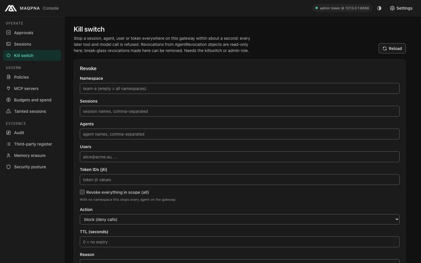Open the Approvals page
Screen dimensions: 421x263
click(x=32, y=32)
